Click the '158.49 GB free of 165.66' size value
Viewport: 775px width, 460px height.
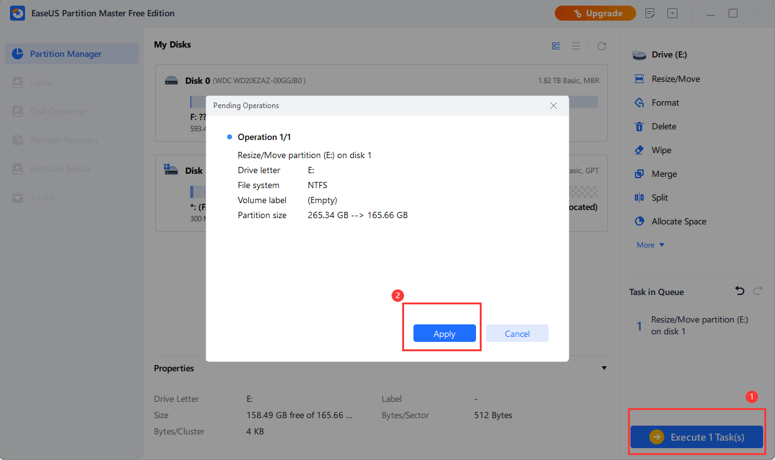point(299,415)
